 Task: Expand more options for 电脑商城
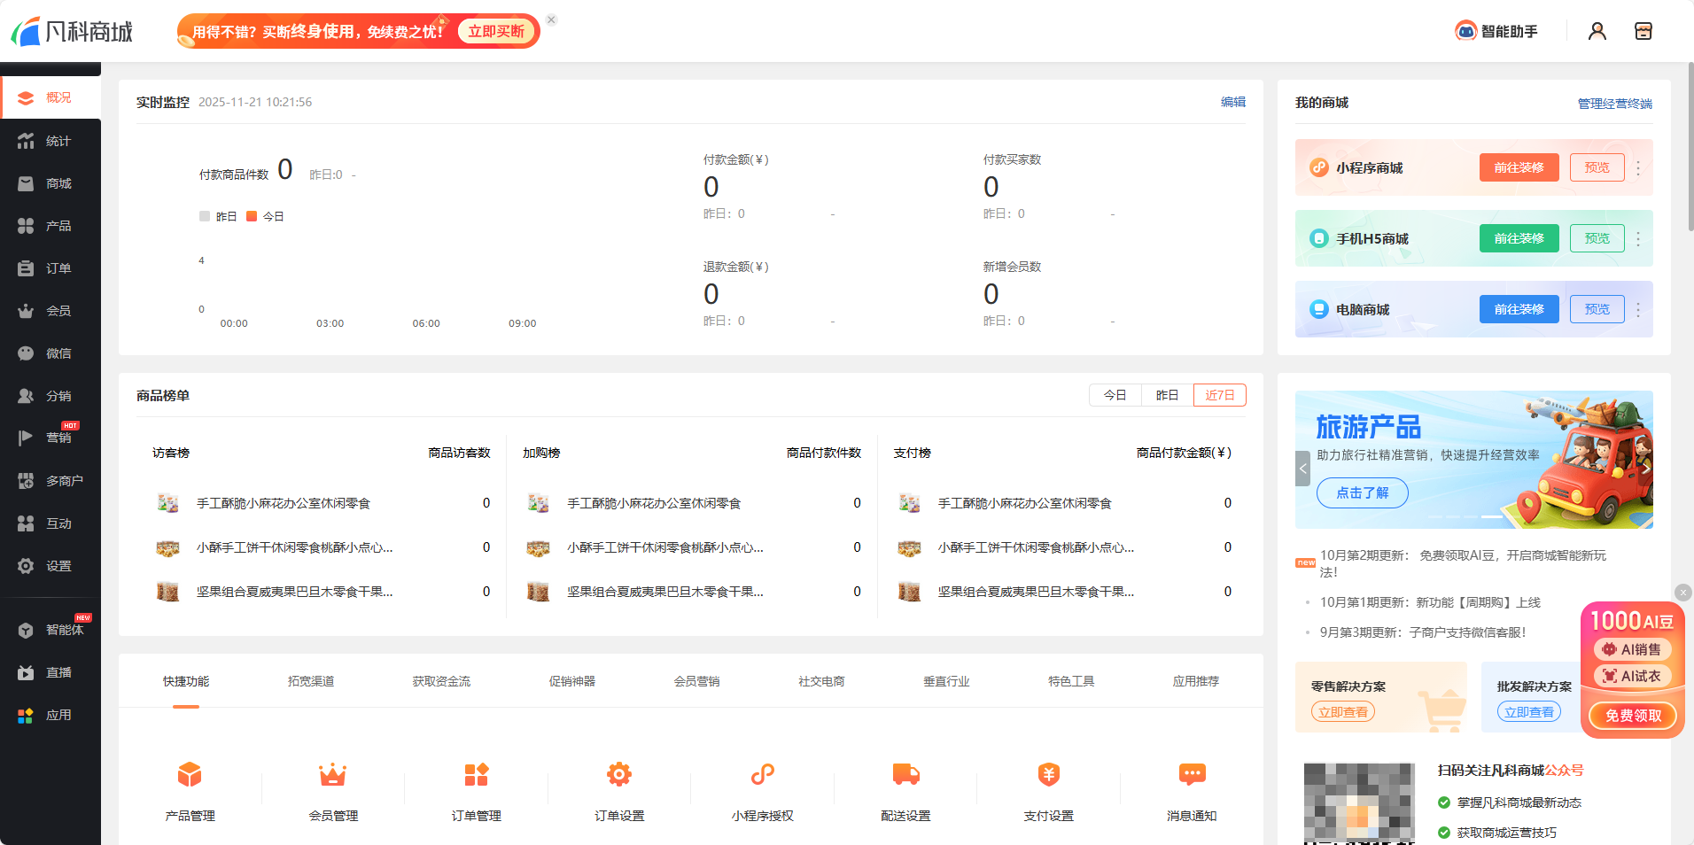click(x=1638, y=310)
